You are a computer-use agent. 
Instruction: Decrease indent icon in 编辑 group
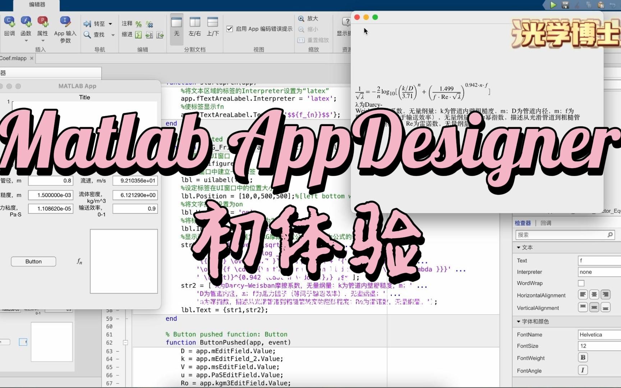click(160, 35)
